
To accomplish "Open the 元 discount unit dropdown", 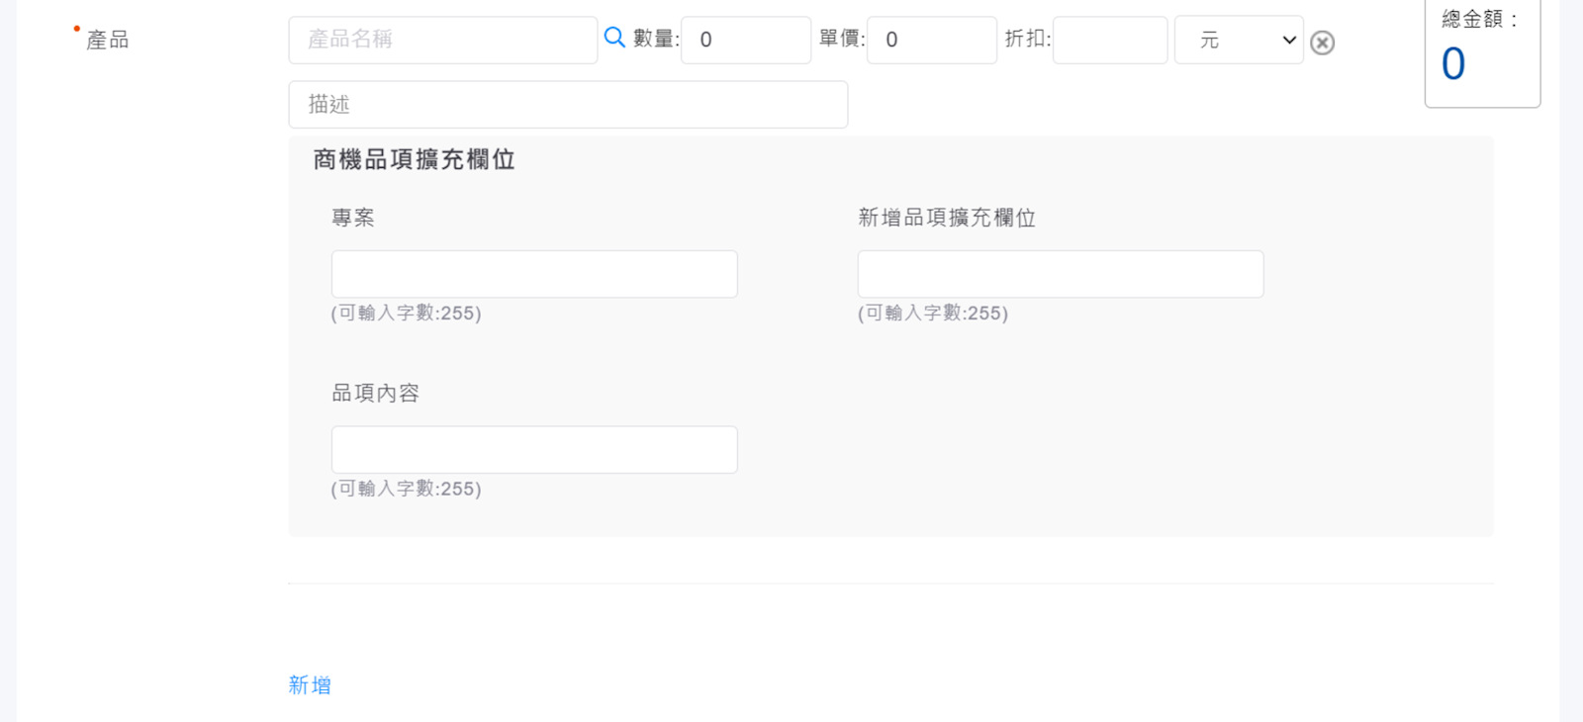I will (x=1238, y=41).
